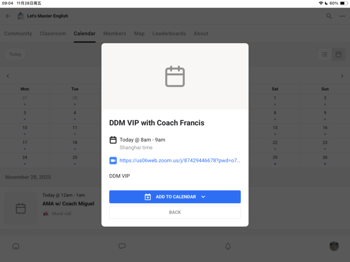
Task: Open the search magnifier icon
Action: [x=329, y=16]
